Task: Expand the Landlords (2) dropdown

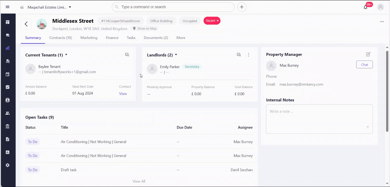Action: 176,55
